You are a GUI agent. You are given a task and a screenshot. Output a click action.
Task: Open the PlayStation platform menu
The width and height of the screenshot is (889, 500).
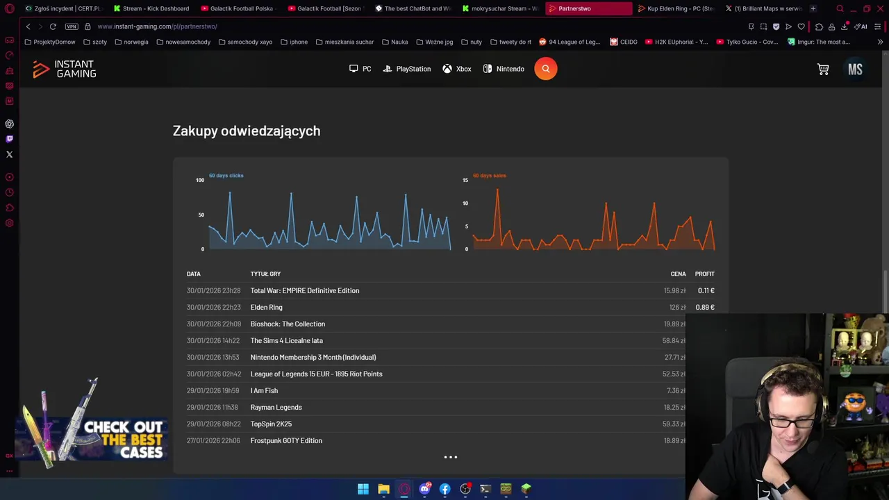point(407,69)
